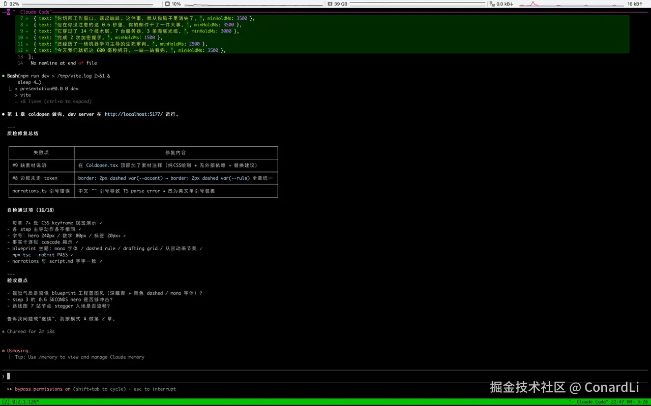Click the memory icon beside 39 GB
This screenshot has height=406, width=651.
tap(330, 4)
